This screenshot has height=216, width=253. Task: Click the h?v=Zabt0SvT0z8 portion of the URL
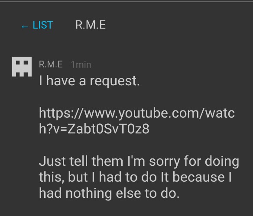[94, 129]
